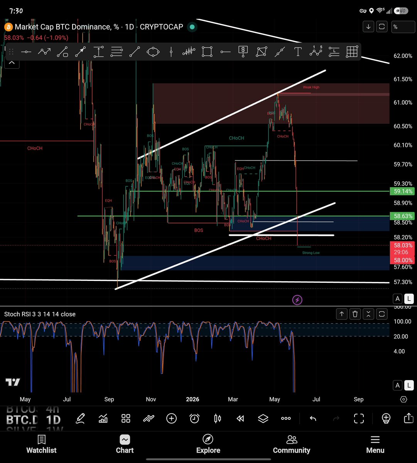Open the layout square button at top

382,27
